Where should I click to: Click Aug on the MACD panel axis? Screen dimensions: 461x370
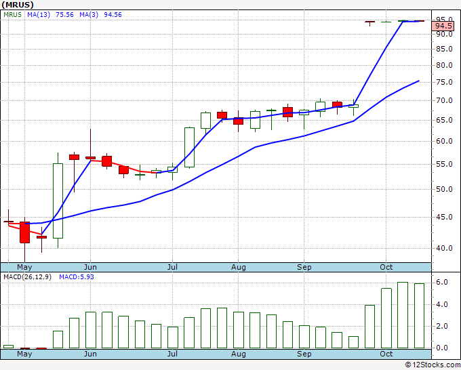point(238,354)
